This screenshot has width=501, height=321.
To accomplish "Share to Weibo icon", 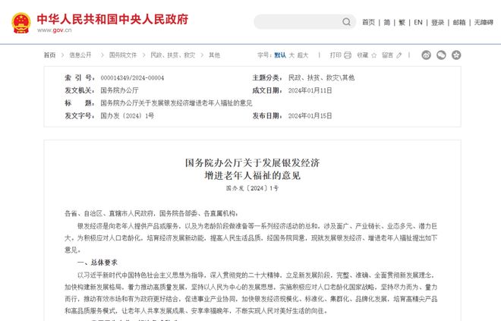I will [427, 55].
